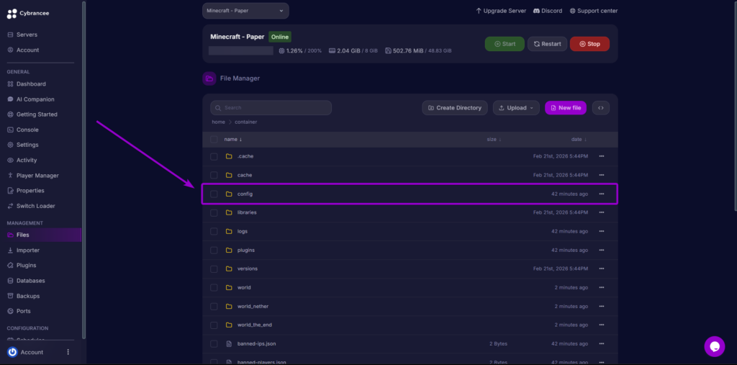Open the live chat bubble
This screenshot has width=737, height=365.
[x=715, y=347]
